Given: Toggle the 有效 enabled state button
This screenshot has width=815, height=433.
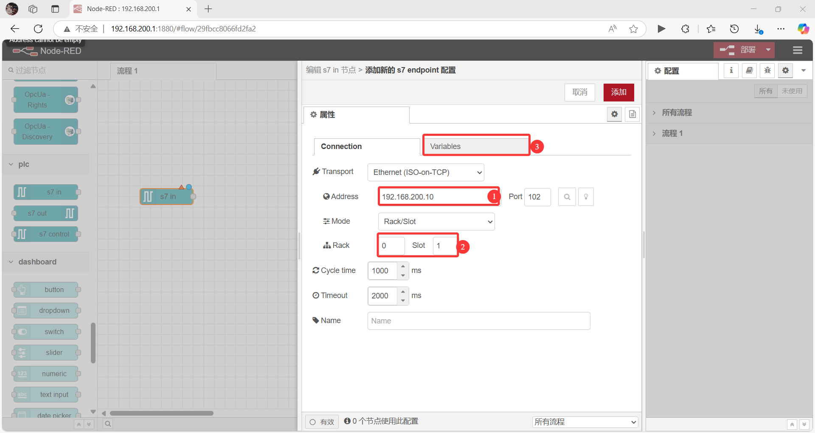Looking at the screenshot, I should (x=322, y=422).
